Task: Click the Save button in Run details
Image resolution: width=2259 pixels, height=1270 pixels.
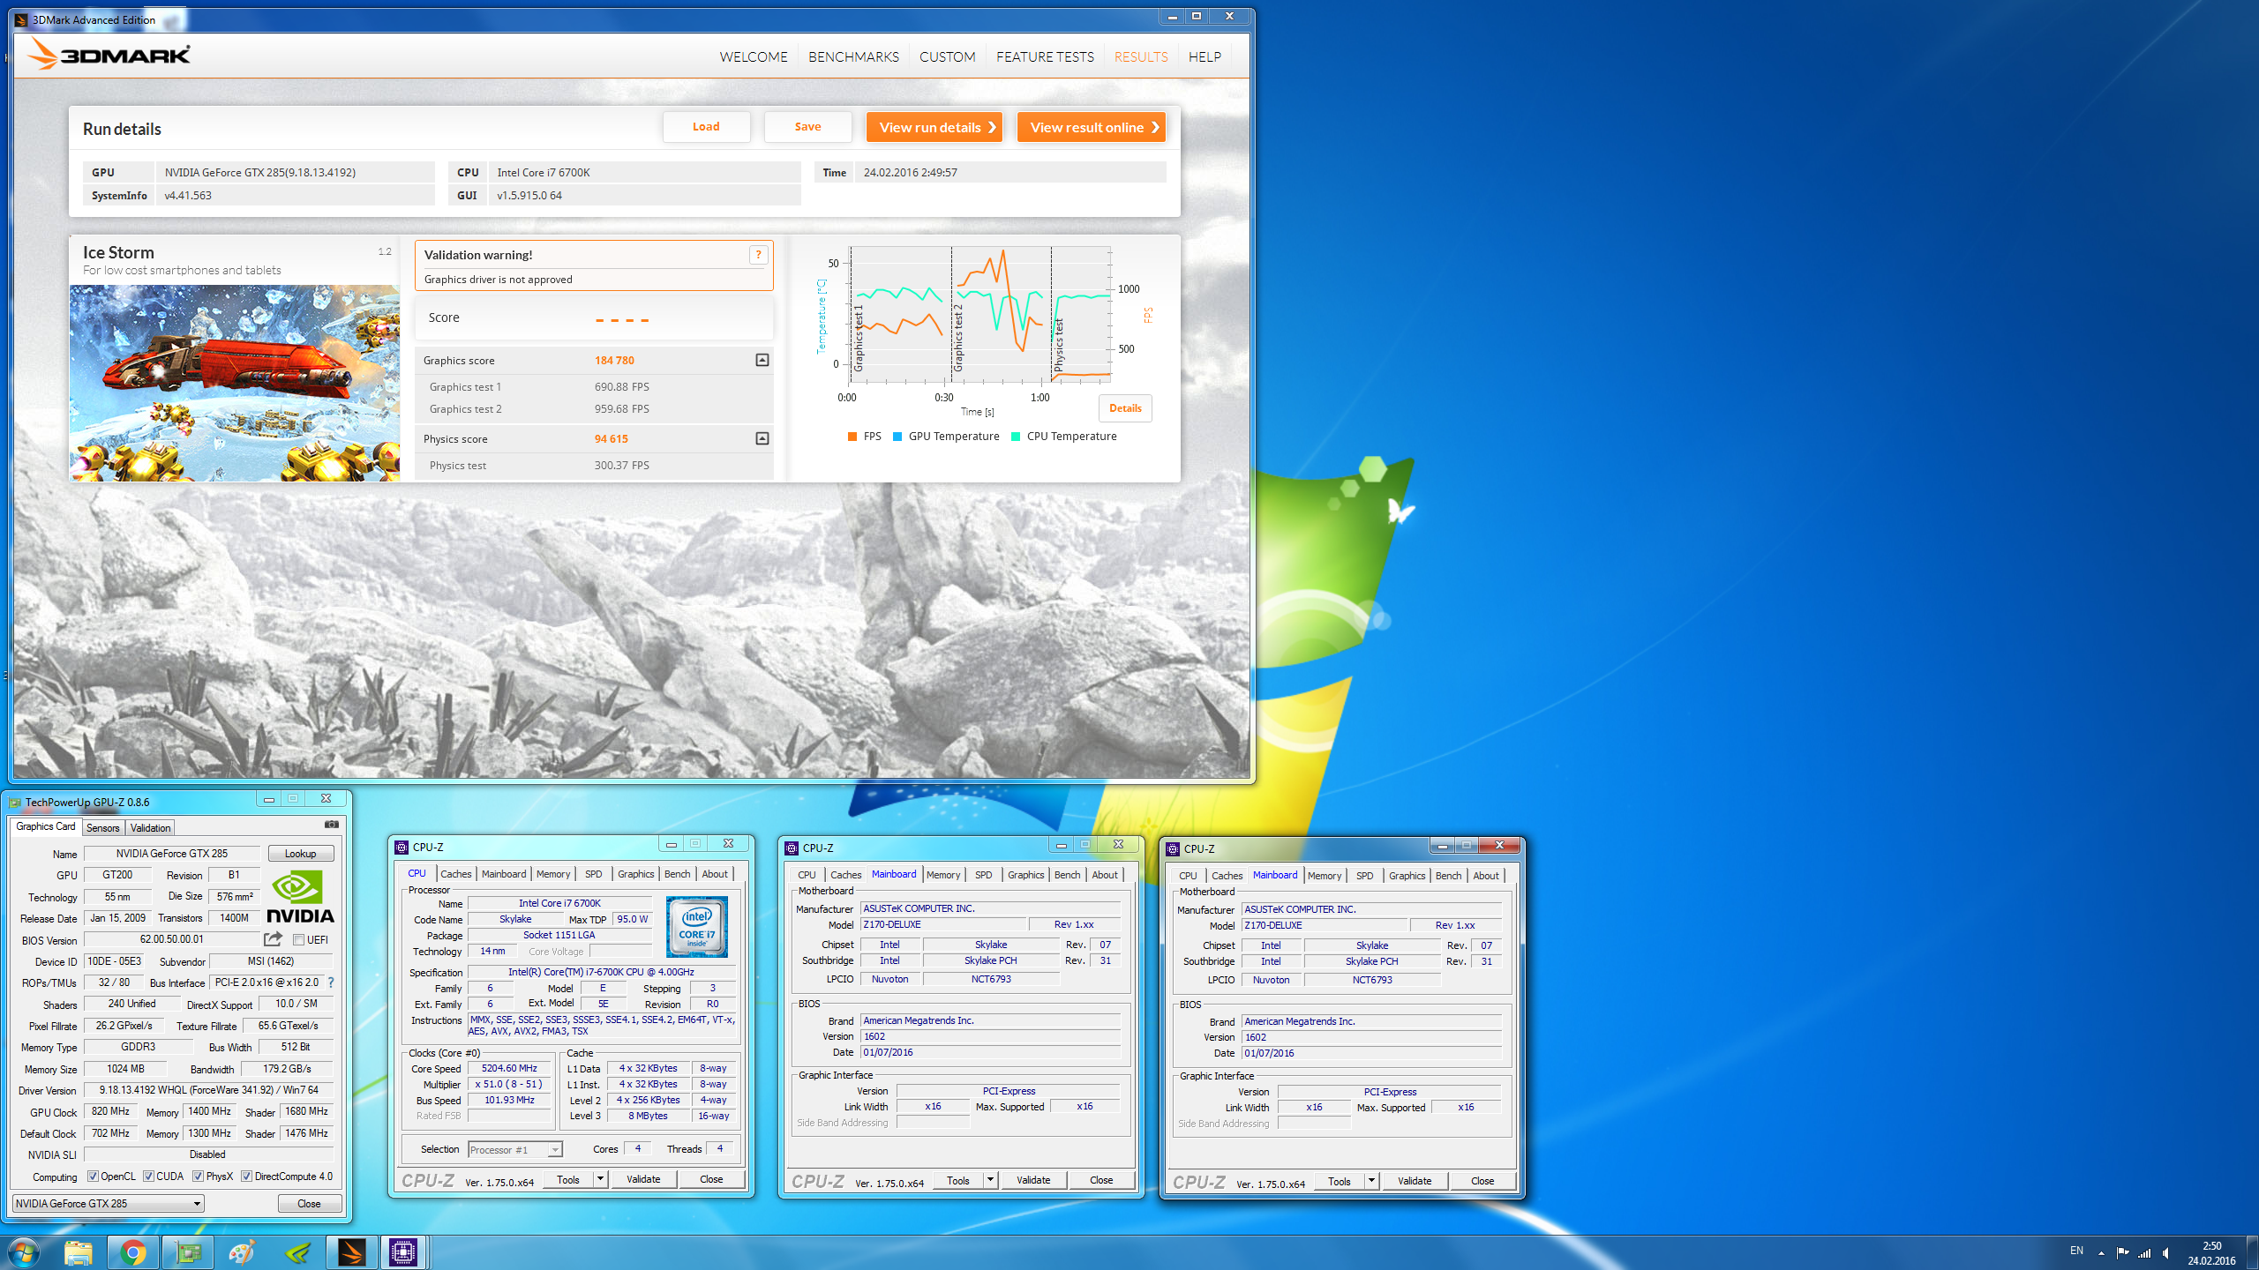Action: pos(807,127)
